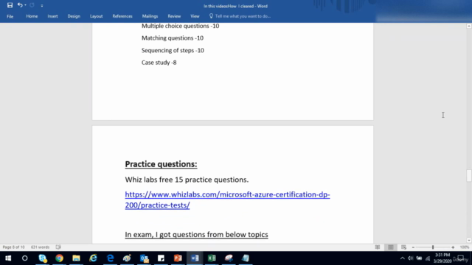Click the 'Matching questions -10' line
472x265 pixels.
pos(173,38)
